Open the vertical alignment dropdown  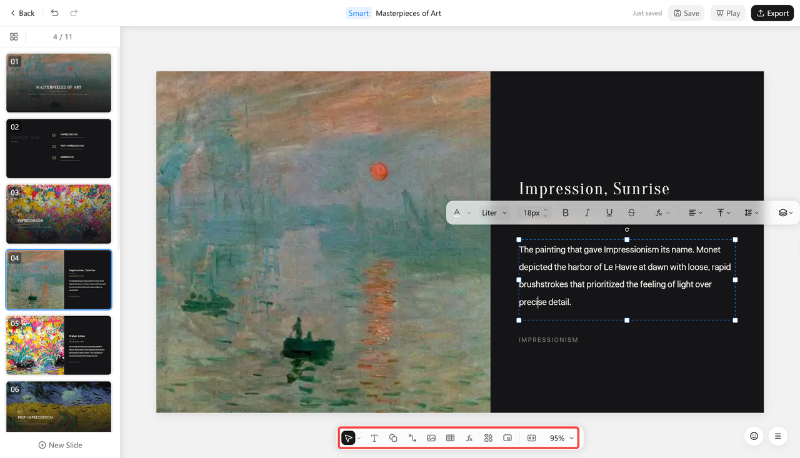724,213
